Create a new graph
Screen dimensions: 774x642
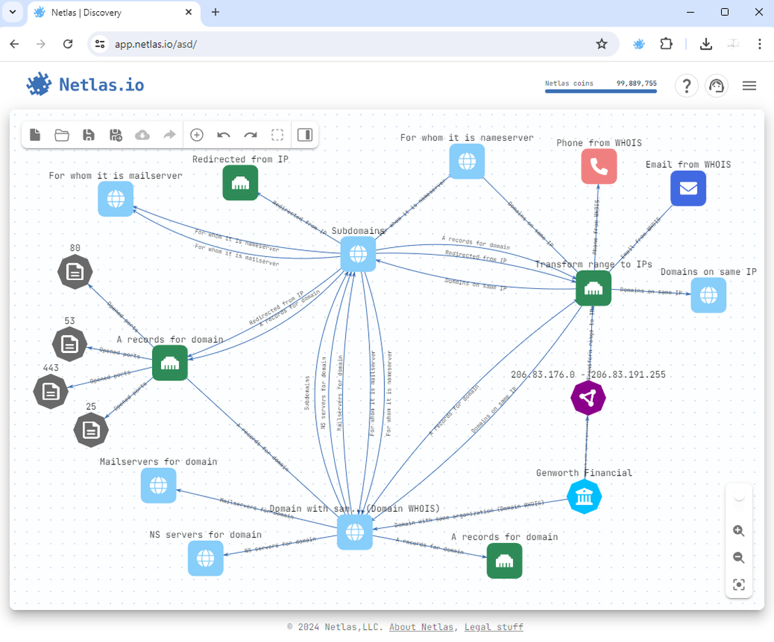(35, 134)
